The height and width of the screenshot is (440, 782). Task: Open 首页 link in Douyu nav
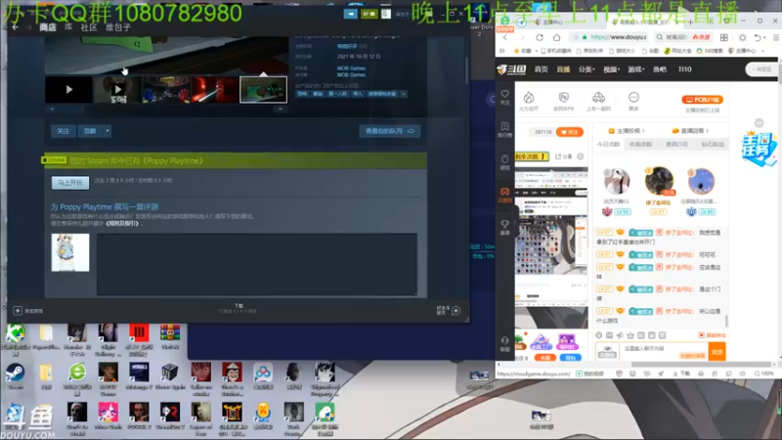pos(542,69)
